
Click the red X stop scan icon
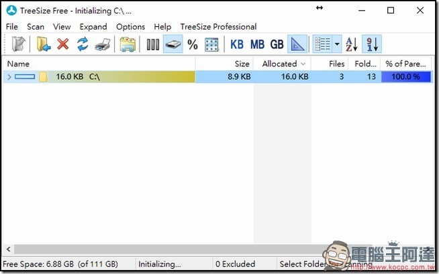point(62,44)
